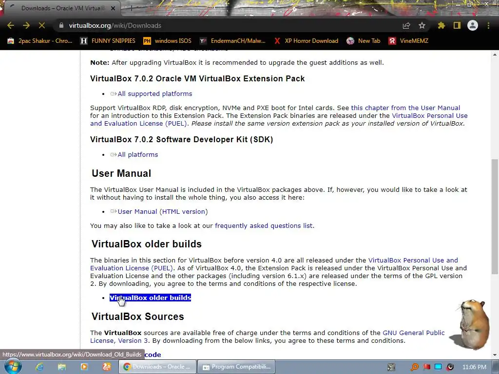The height and width of the screenshot is (374, 499).
Task: Open the highlighted VirtualBox older builds link
Action: pos(150,298)
